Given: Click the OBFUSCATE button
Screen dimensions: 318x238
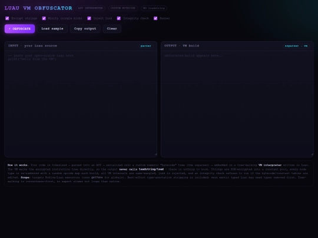Looking at the screenshot, I should pos(19,29).
